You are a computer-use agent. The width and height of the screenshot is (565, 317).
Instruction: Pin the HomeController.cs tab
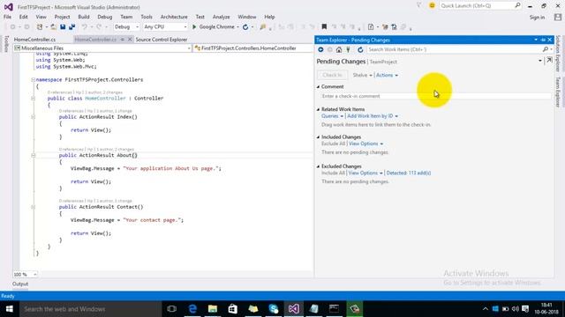(x=123, y=40)
